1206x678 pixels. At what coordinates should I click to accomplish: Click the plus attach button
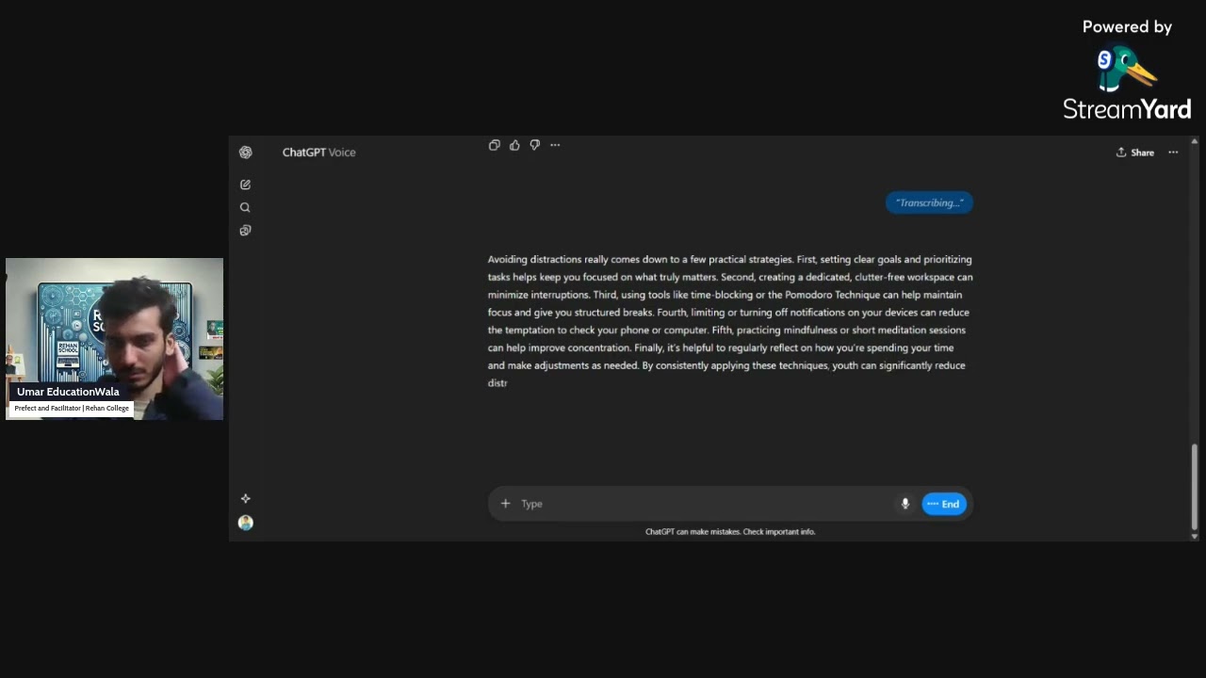click(505, 504)
